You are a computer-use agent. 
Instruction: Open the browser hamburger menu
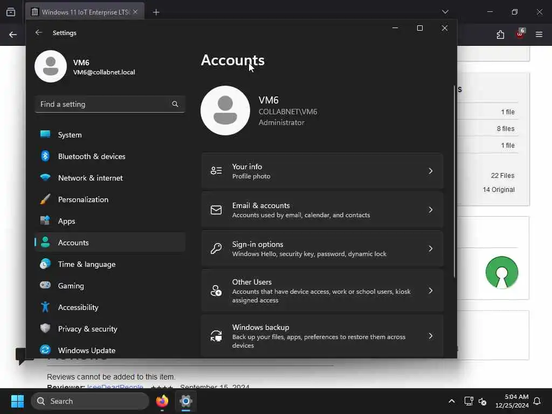click(x=539, y=34)
